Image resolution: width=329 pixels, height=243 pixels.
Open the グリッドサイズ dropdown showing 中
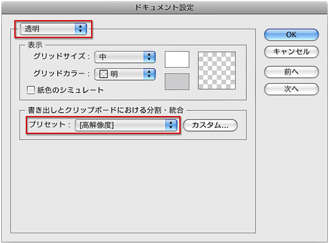(x=125, y=57)
